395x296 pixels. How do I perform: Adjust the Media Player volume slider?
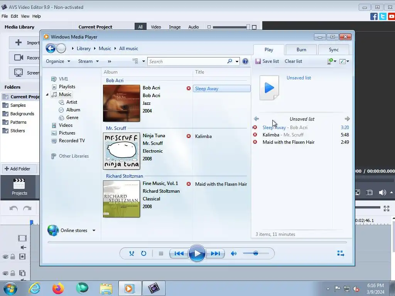pos(256,253)
